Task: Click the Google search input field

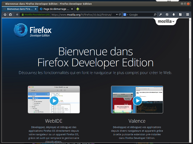Action: pos(141,15)
